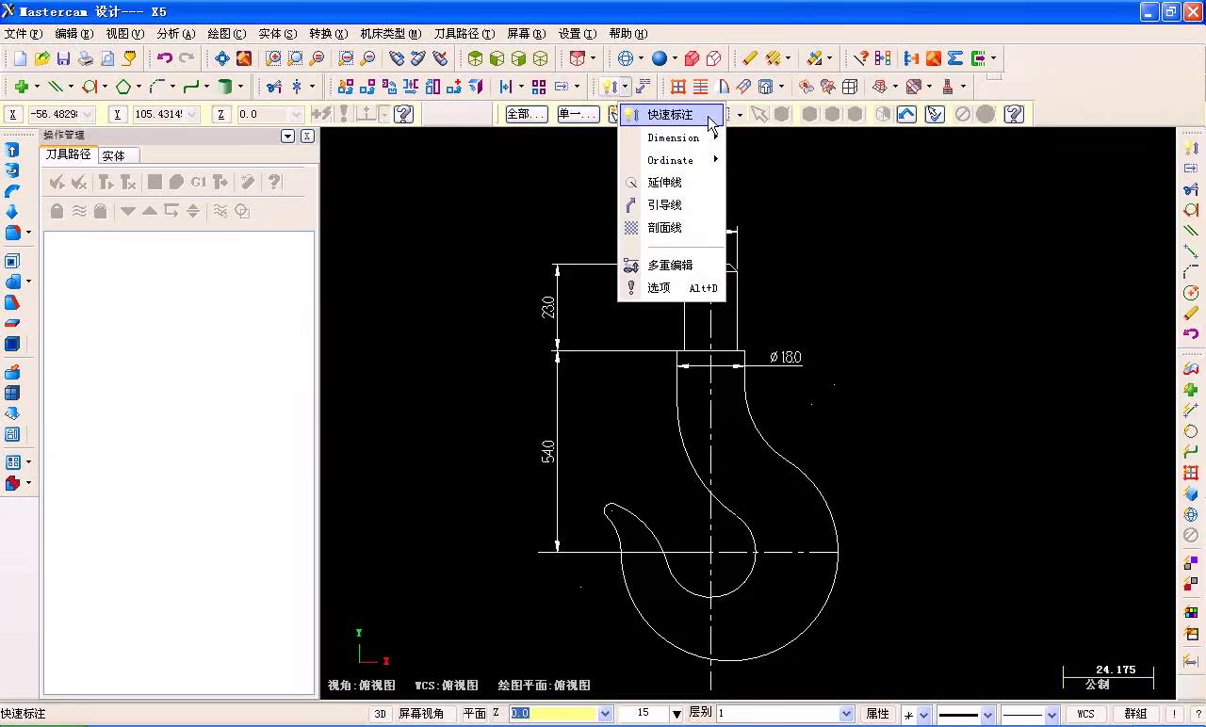The height and width of the screenshot is (727, 1206).
Task: Open the X coordinate dropdown
Action: (x=87, y=114)
